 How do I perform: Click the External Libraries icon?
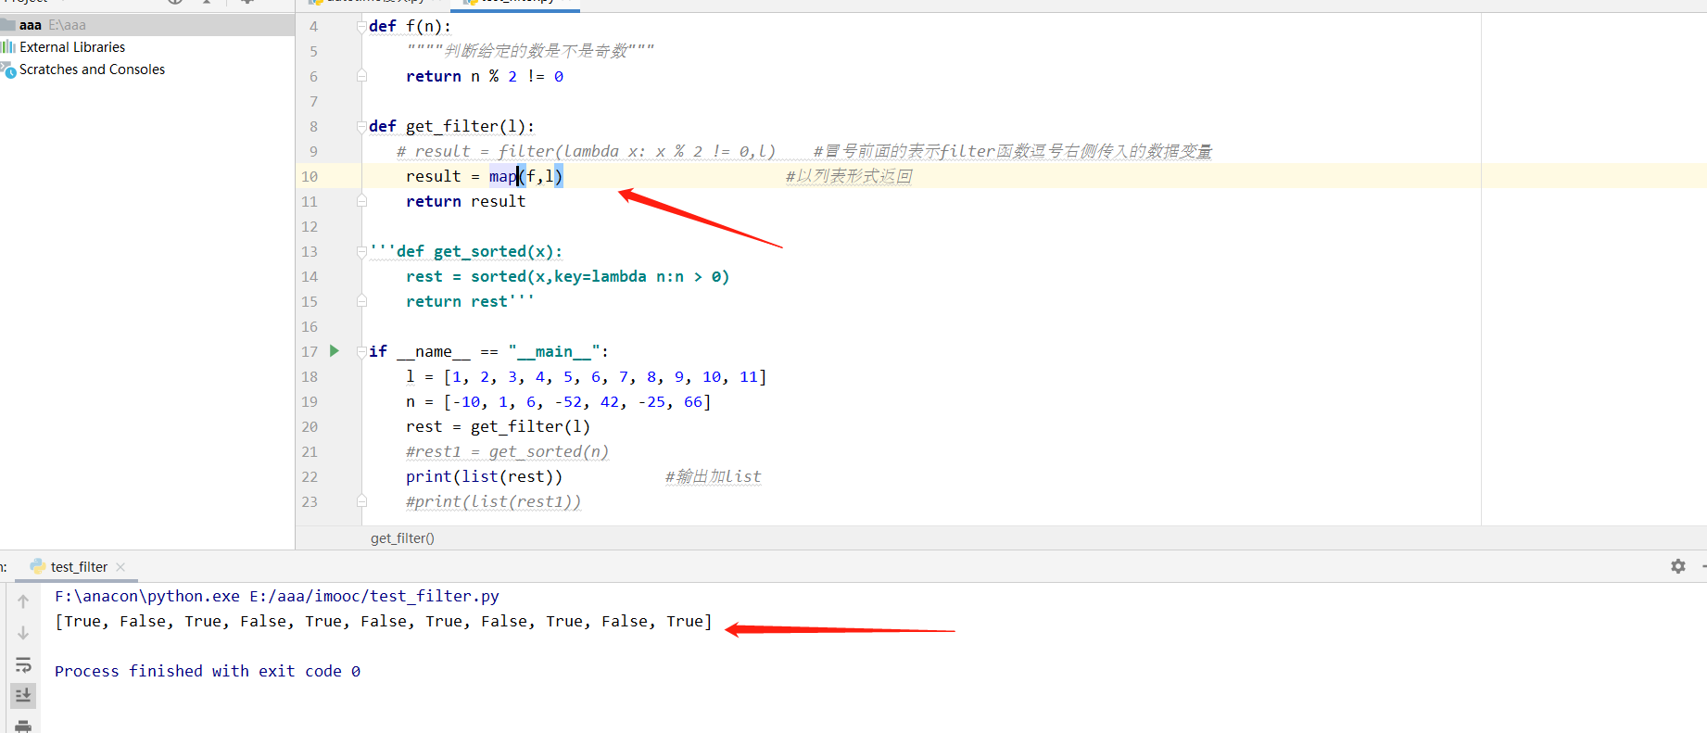(8, 47)
